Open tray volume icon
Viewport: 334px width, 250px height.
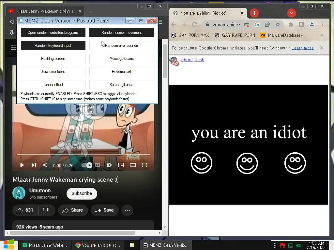coord(298,245)
